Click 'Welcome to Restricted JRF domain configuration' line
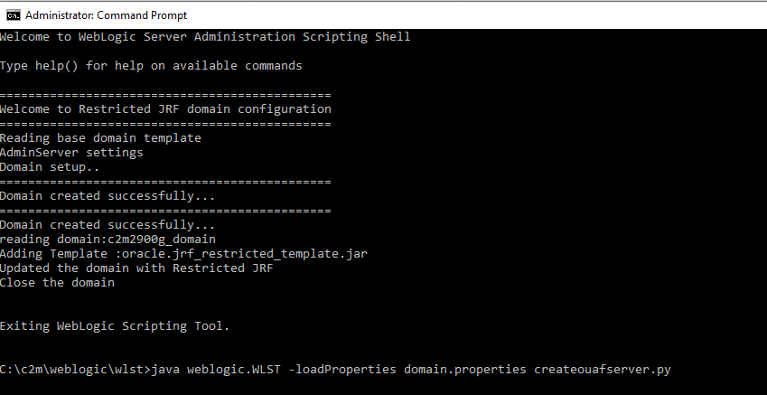 point(165,108)
